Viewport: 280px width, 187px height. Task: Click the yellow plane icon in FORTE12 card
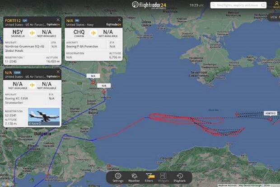point(32,33)
